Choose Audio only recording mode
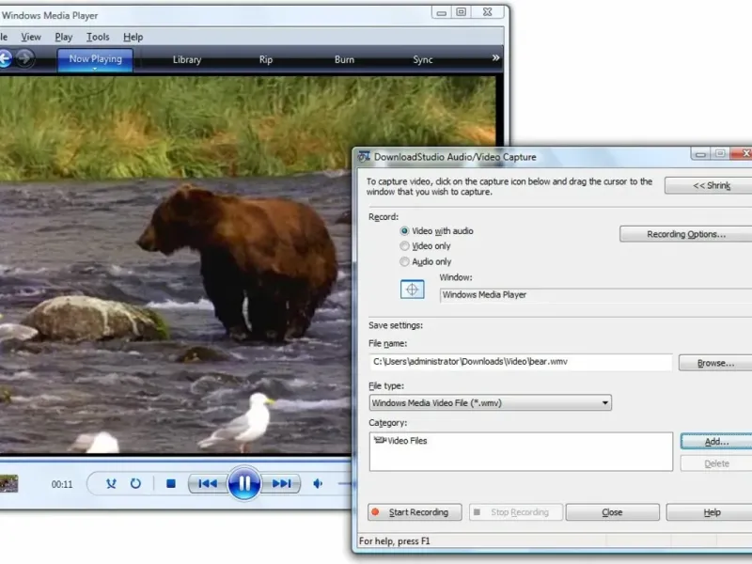 [405, 262]
